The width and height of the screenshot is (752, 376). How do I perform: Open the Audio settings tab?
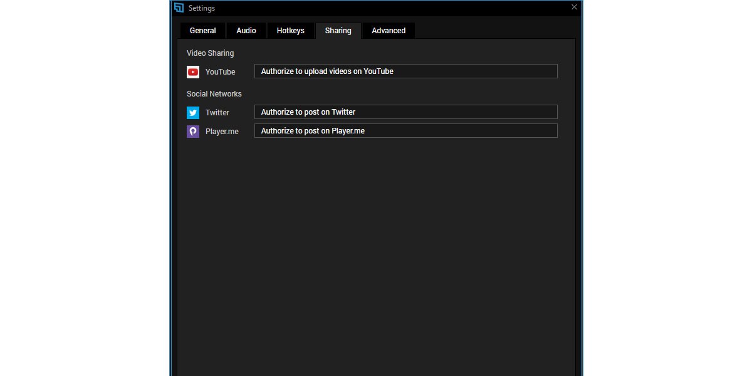click(246, 30)
